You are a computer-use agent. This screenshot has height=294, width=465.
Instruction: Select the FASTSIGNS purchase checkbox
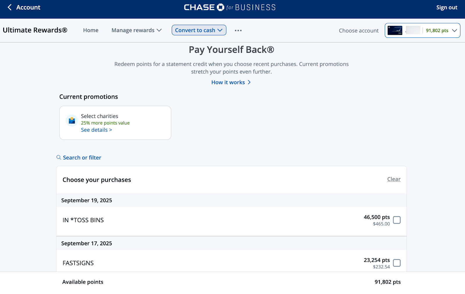click(396, 263)
